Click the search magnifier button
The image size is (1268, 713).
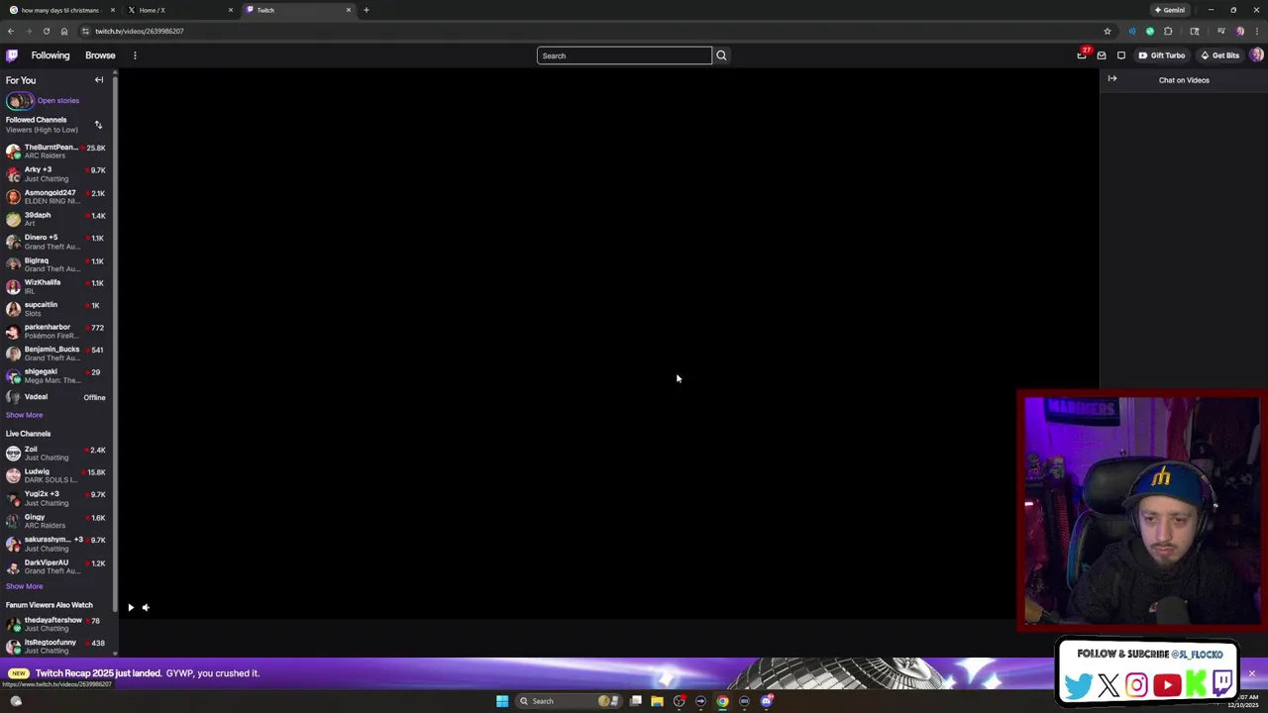[x=721, y=55]
